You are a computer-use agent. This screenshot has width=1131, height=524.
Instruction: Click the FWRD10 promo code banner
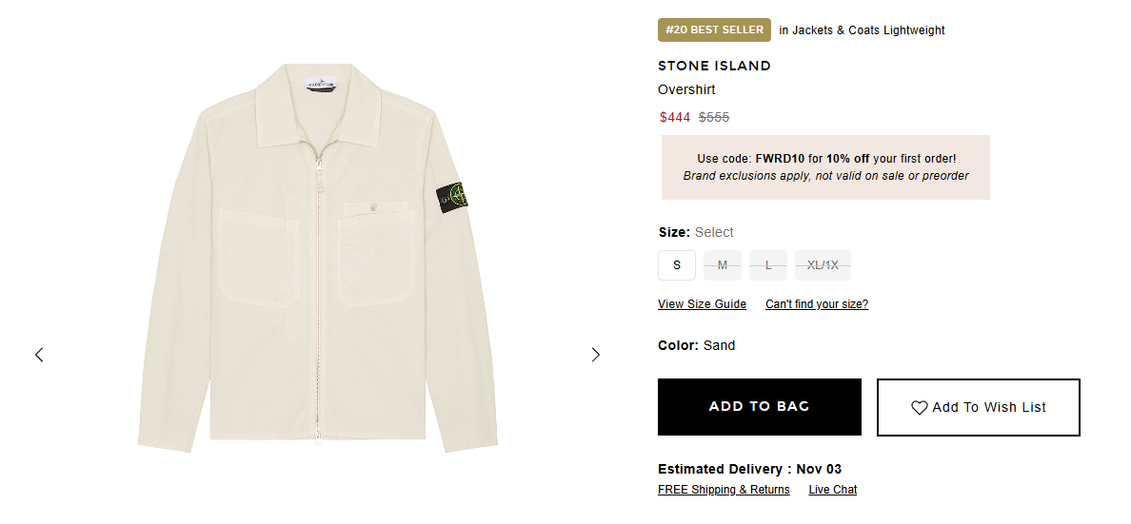tap(825, 167)
